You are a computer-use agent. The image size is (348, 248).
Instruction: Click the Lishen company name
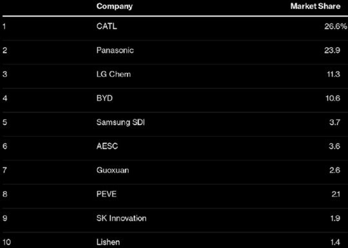[x=108, y=242]
